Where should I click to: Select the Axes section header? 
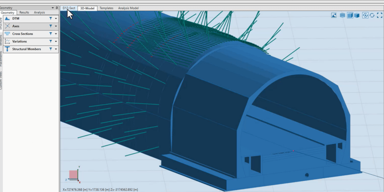click(15, 26)
